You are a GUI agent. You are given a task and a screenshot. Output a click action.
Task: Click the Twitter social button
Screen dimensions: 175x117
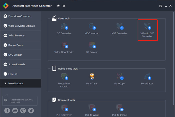point(31,111)
